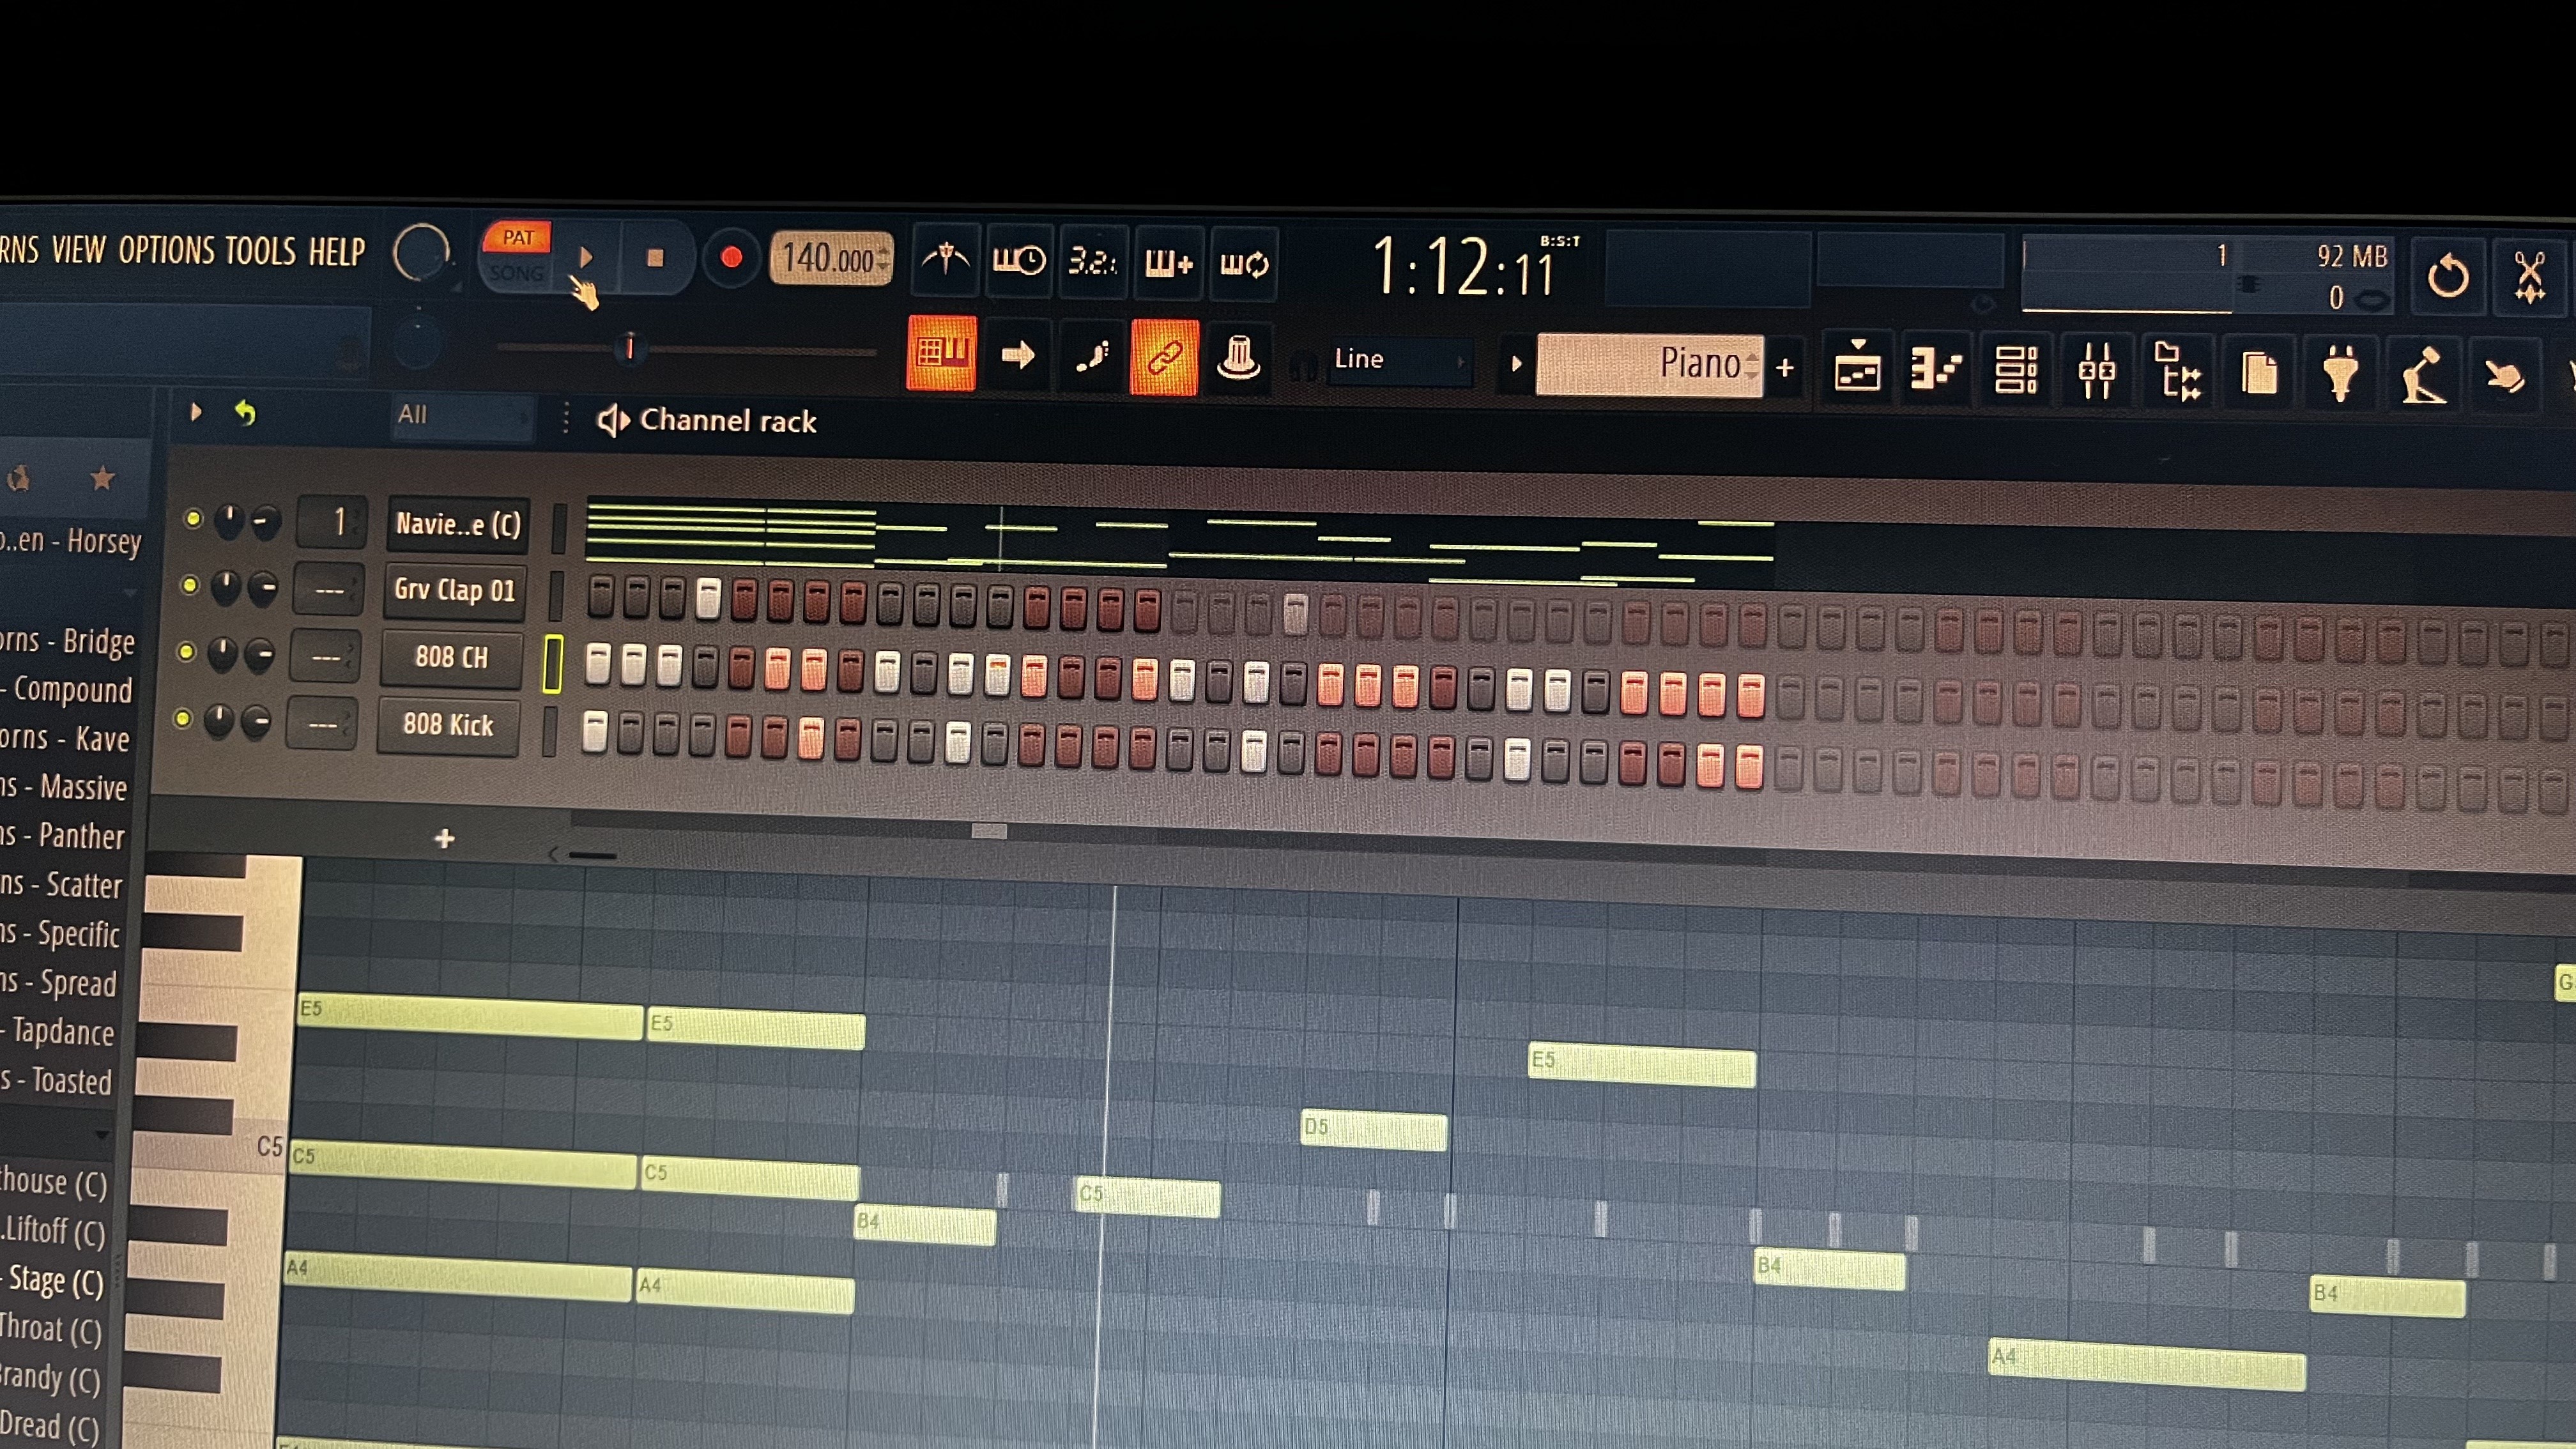
Task: Open the Piano pattern selector dropdown
Action: coord(1650,365)
